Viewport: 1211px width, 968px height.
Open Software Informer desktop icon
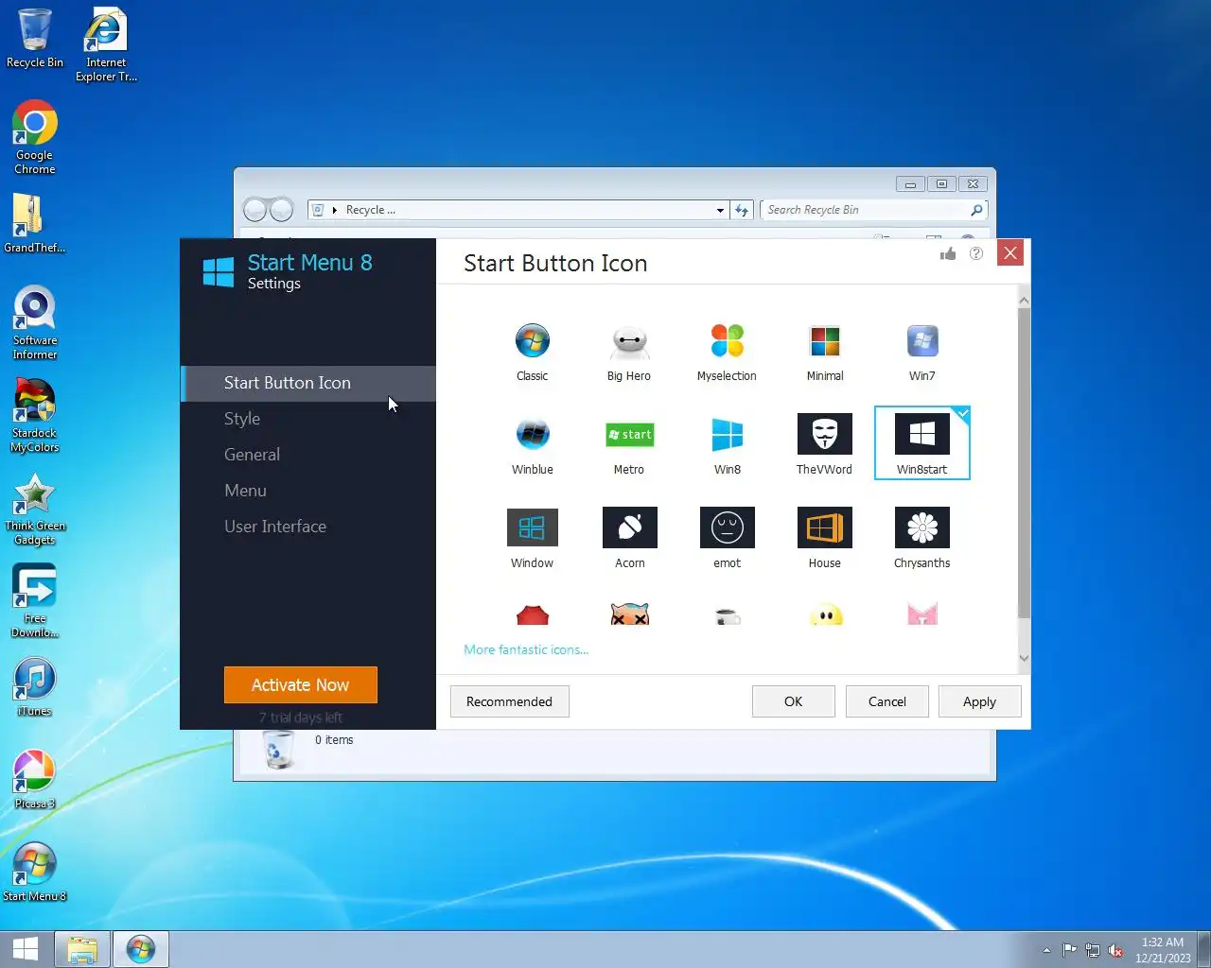pyautogui.click(x=35, y=323)
